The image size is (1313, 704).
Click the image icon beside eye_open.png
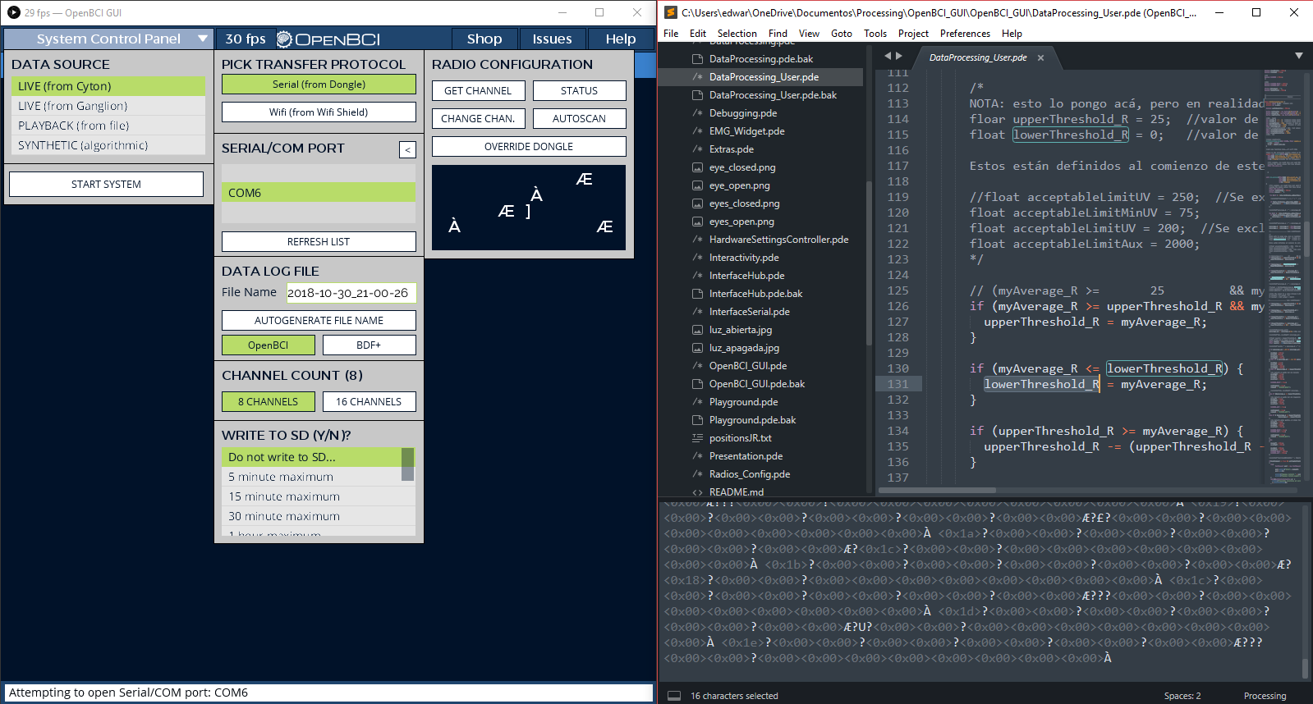pyautogui.click(x=697, y=185)
